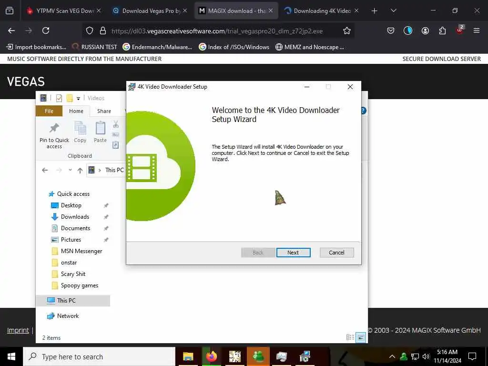Open the Explorer recent locations dropdown arrow
488x366 pixels.
coord(71,170)
